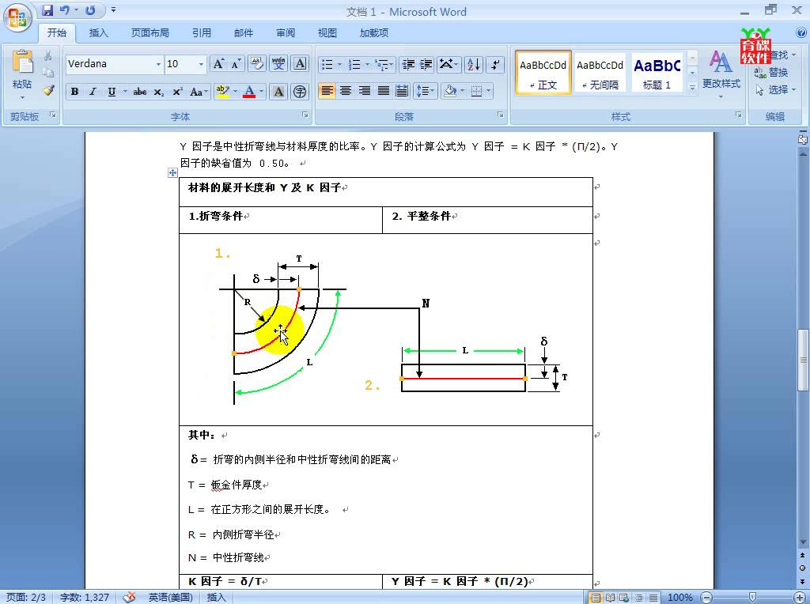This screenshot has width=810, height=604.
Task: Switch to the 插入 tab
Action: coord(99,33)
